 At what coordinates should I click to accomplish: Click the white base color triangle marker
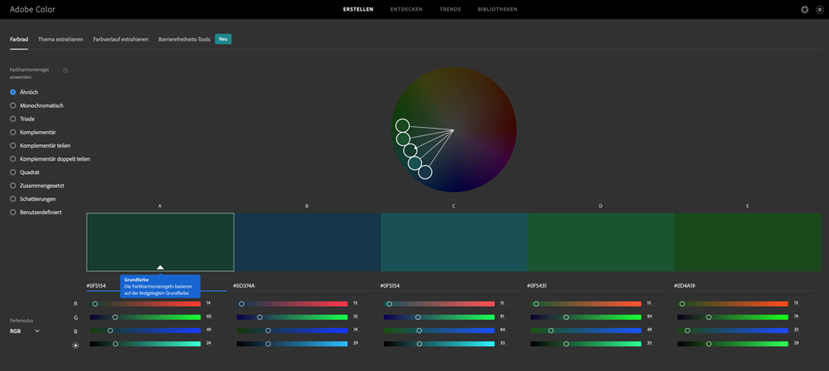tap(160, 267)
